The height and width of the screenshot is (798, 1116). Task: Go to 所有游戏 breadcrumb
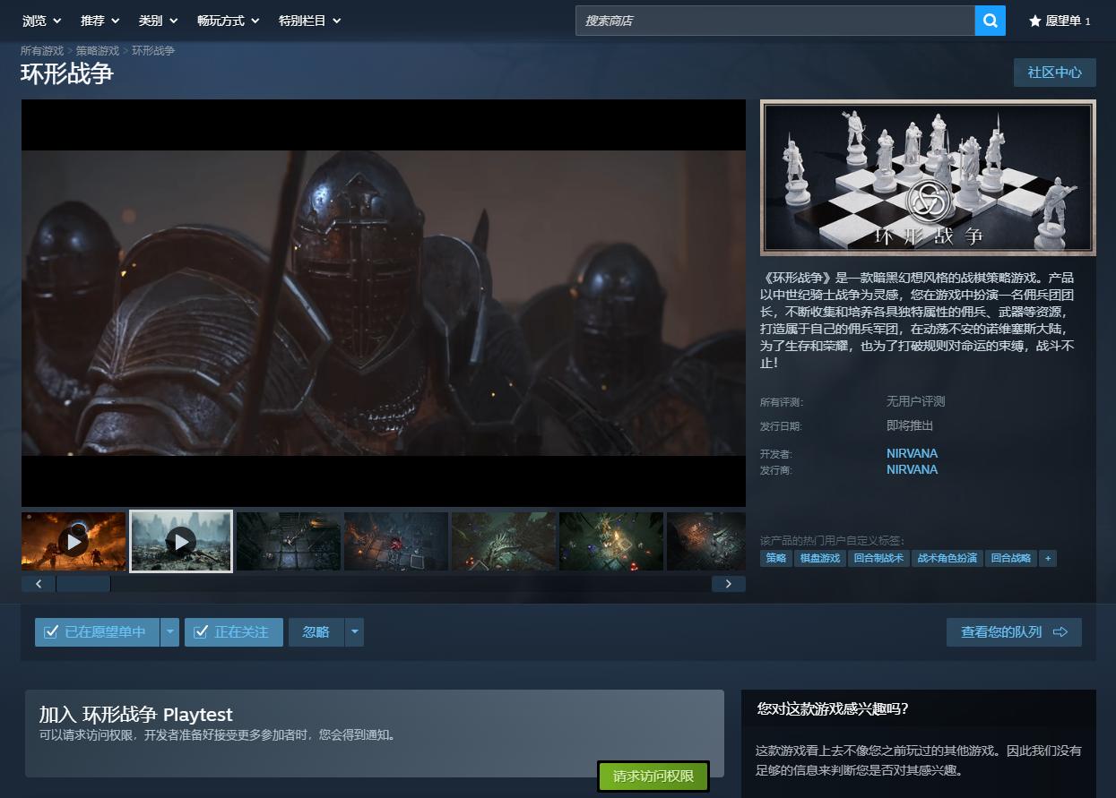(42, 51)
